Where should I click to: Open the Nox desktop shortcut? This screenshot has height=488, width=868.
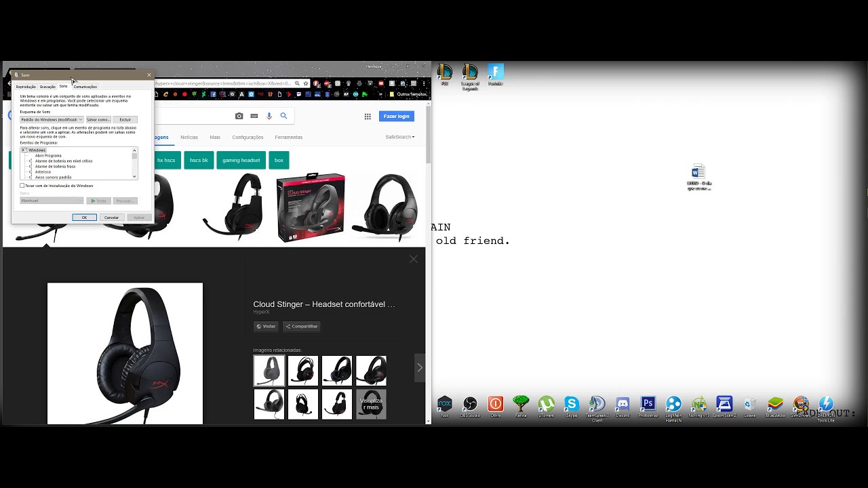point(444,406)
